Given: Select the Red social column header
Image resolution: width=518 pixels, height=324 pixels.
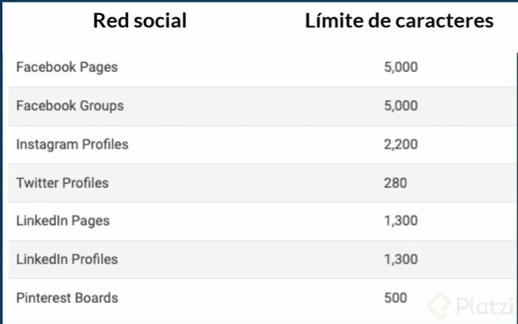Looking at the screenshot, I should (x=140, y=20).
